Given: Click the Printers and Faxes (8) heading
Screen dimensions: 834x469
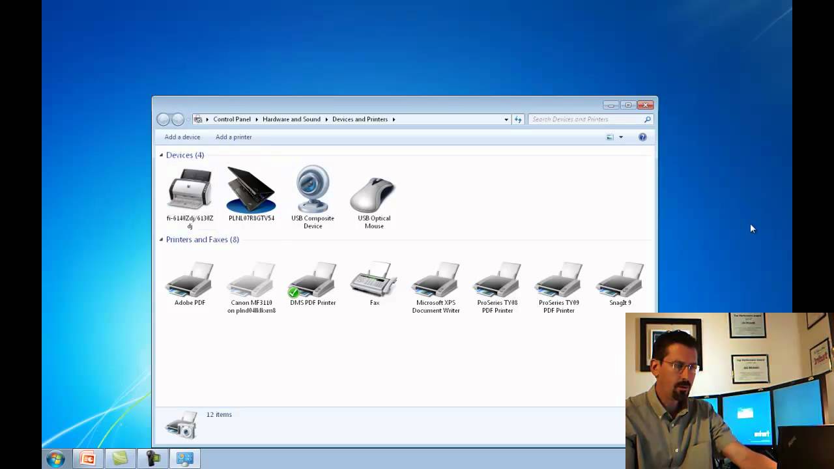Looking at the screenshot, I should [203, 240].
